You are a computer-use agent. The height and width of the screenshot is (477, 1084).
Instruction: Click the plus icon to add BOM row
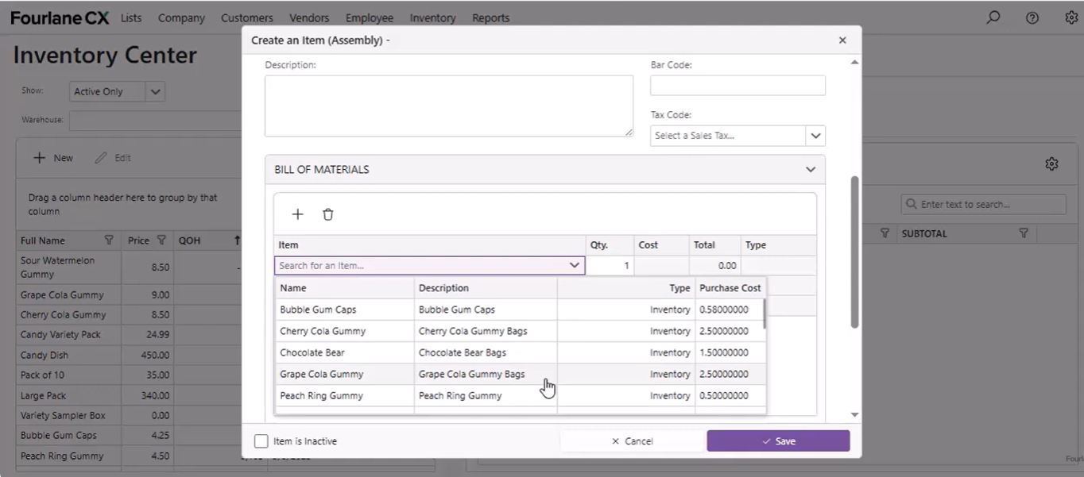tap(297, 214)
